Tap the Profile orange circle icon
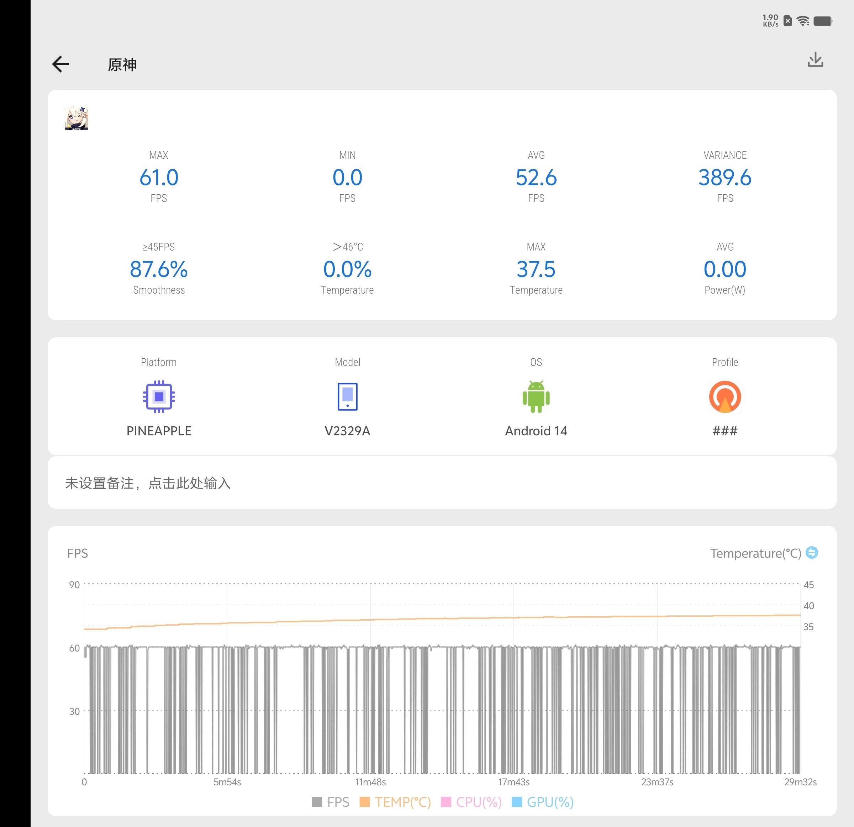This screenshot has height=827, width=854. coord(725,396)
